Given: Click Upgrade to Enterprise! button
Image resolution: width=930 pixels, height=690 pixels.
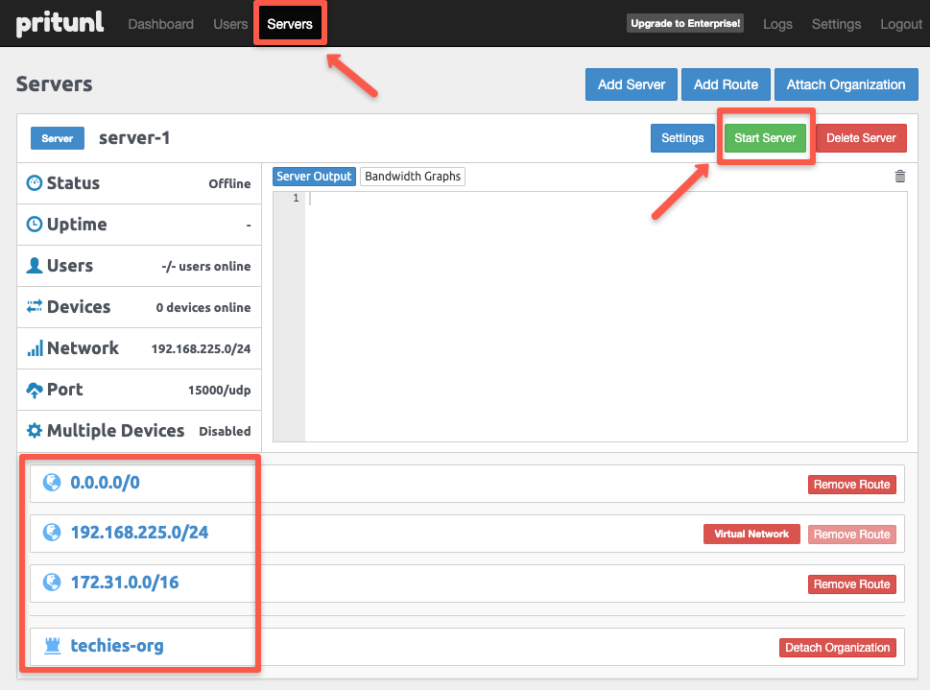Looking at the screenshot, I should (x=685, y=24).
